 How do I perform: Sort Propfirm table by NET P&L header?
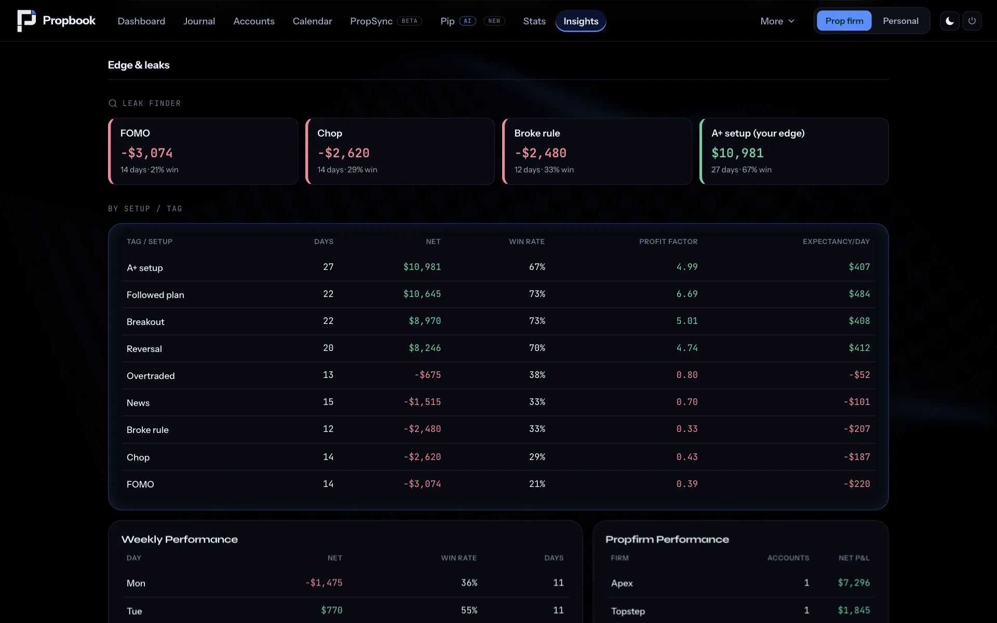[x=854, y=558]
